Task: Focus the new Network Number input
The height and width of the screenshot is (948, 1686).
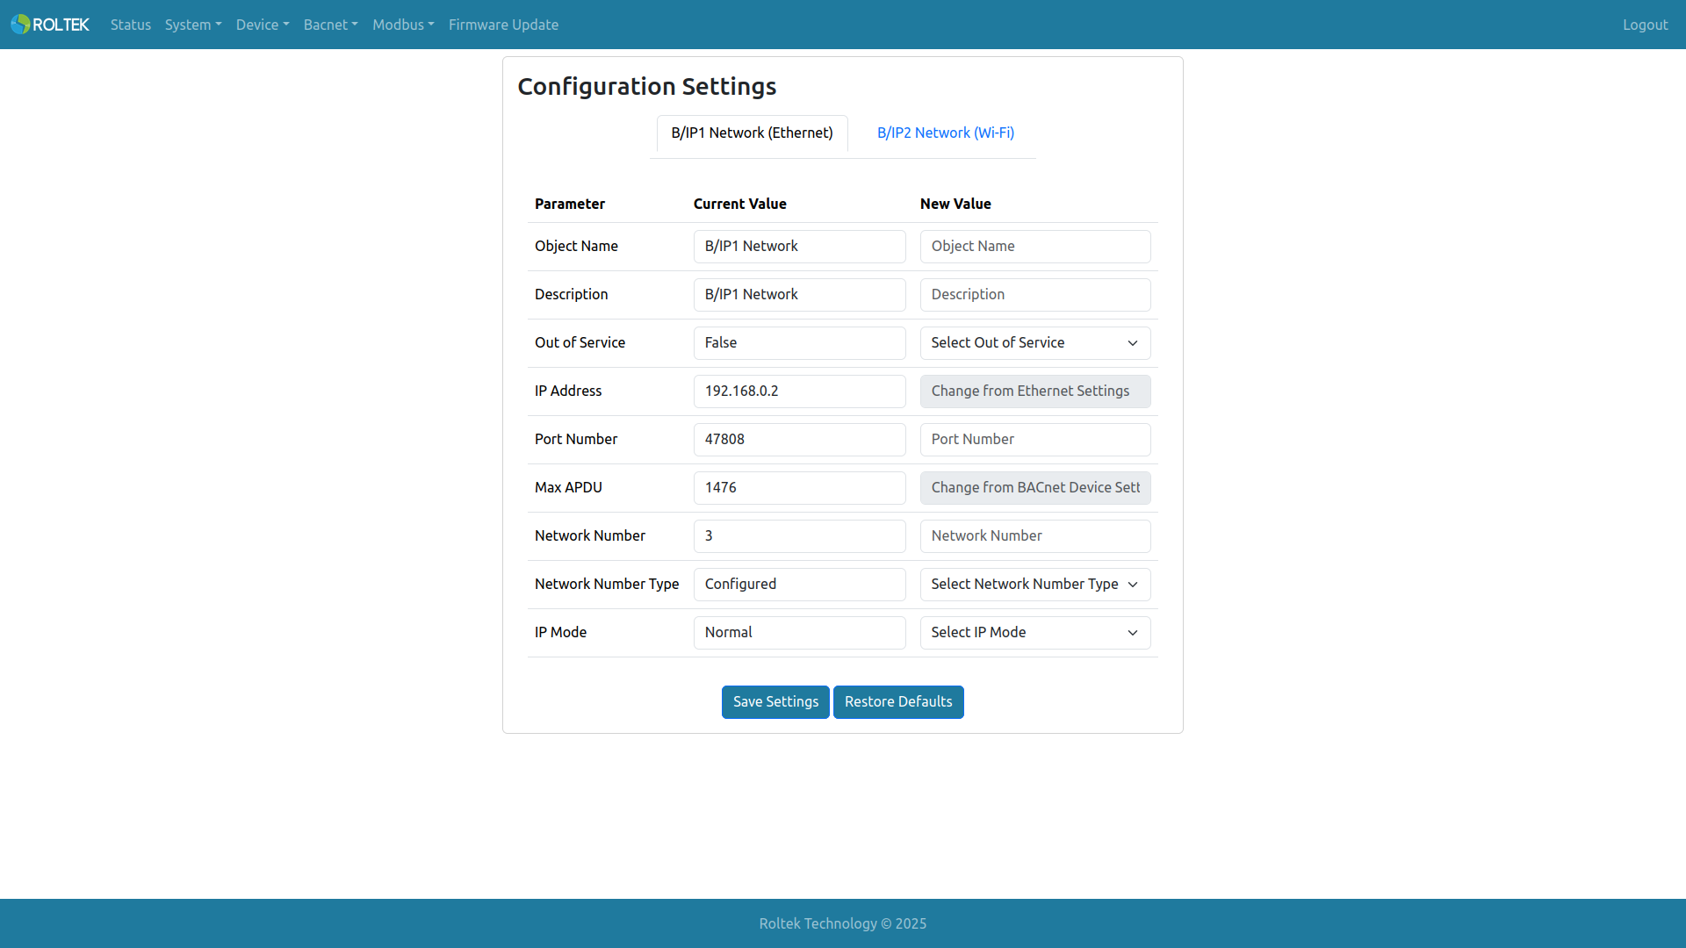Action: pyautogui.click(x=1035, y=536)
